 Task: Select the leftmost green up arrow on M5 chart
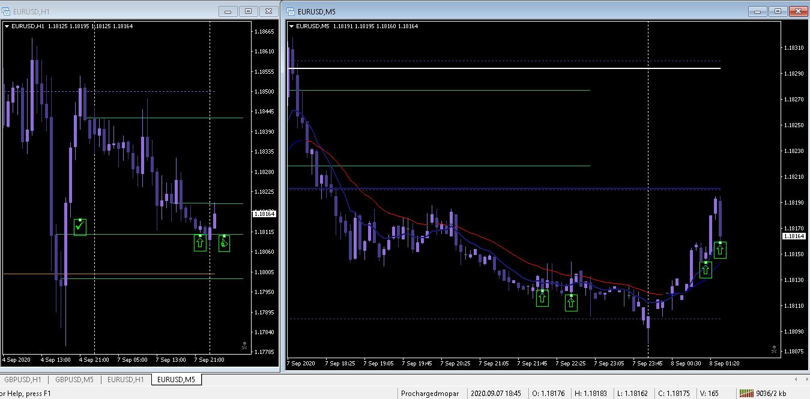click(542, 298)
